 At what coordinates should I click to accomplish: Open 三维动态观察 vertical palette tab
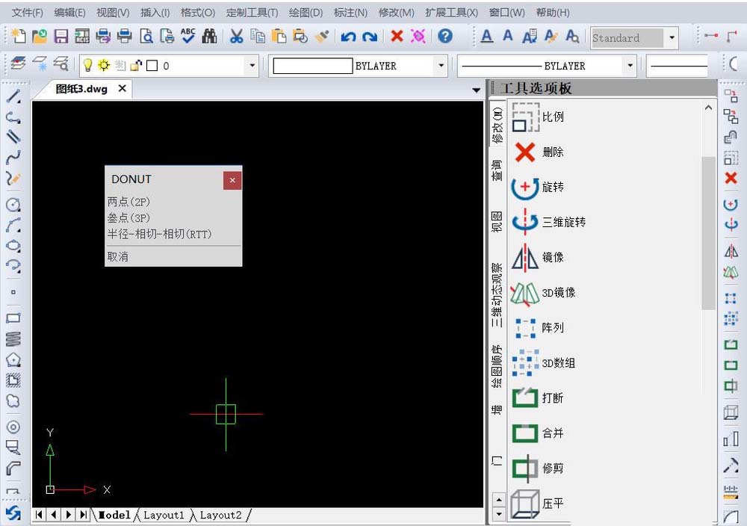497,295
